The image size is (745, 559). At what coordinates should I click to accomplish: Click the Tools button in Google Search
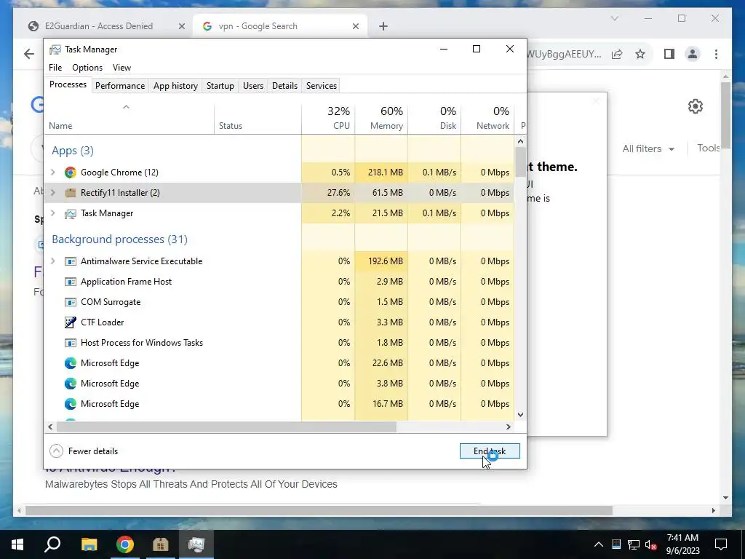[x=709, y=148]
